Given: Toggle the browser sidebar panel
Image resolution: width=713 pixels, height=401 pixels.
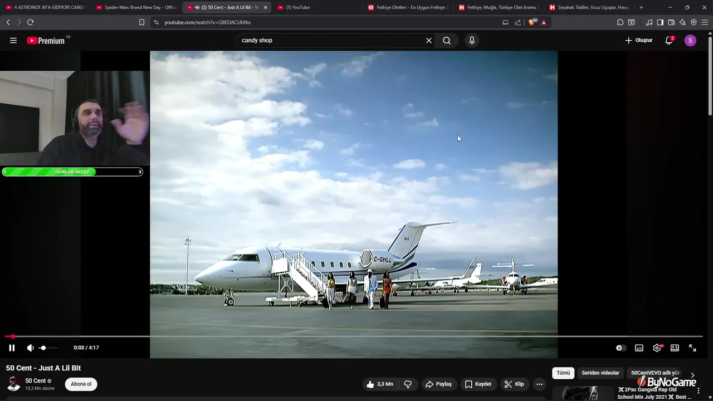Looking at the screenshot, I should point(660,22).
